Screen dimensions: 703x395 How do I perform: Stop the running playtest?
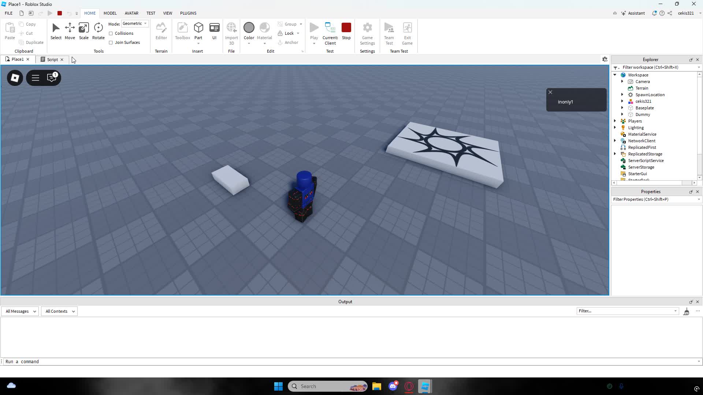tap(346, 31)
